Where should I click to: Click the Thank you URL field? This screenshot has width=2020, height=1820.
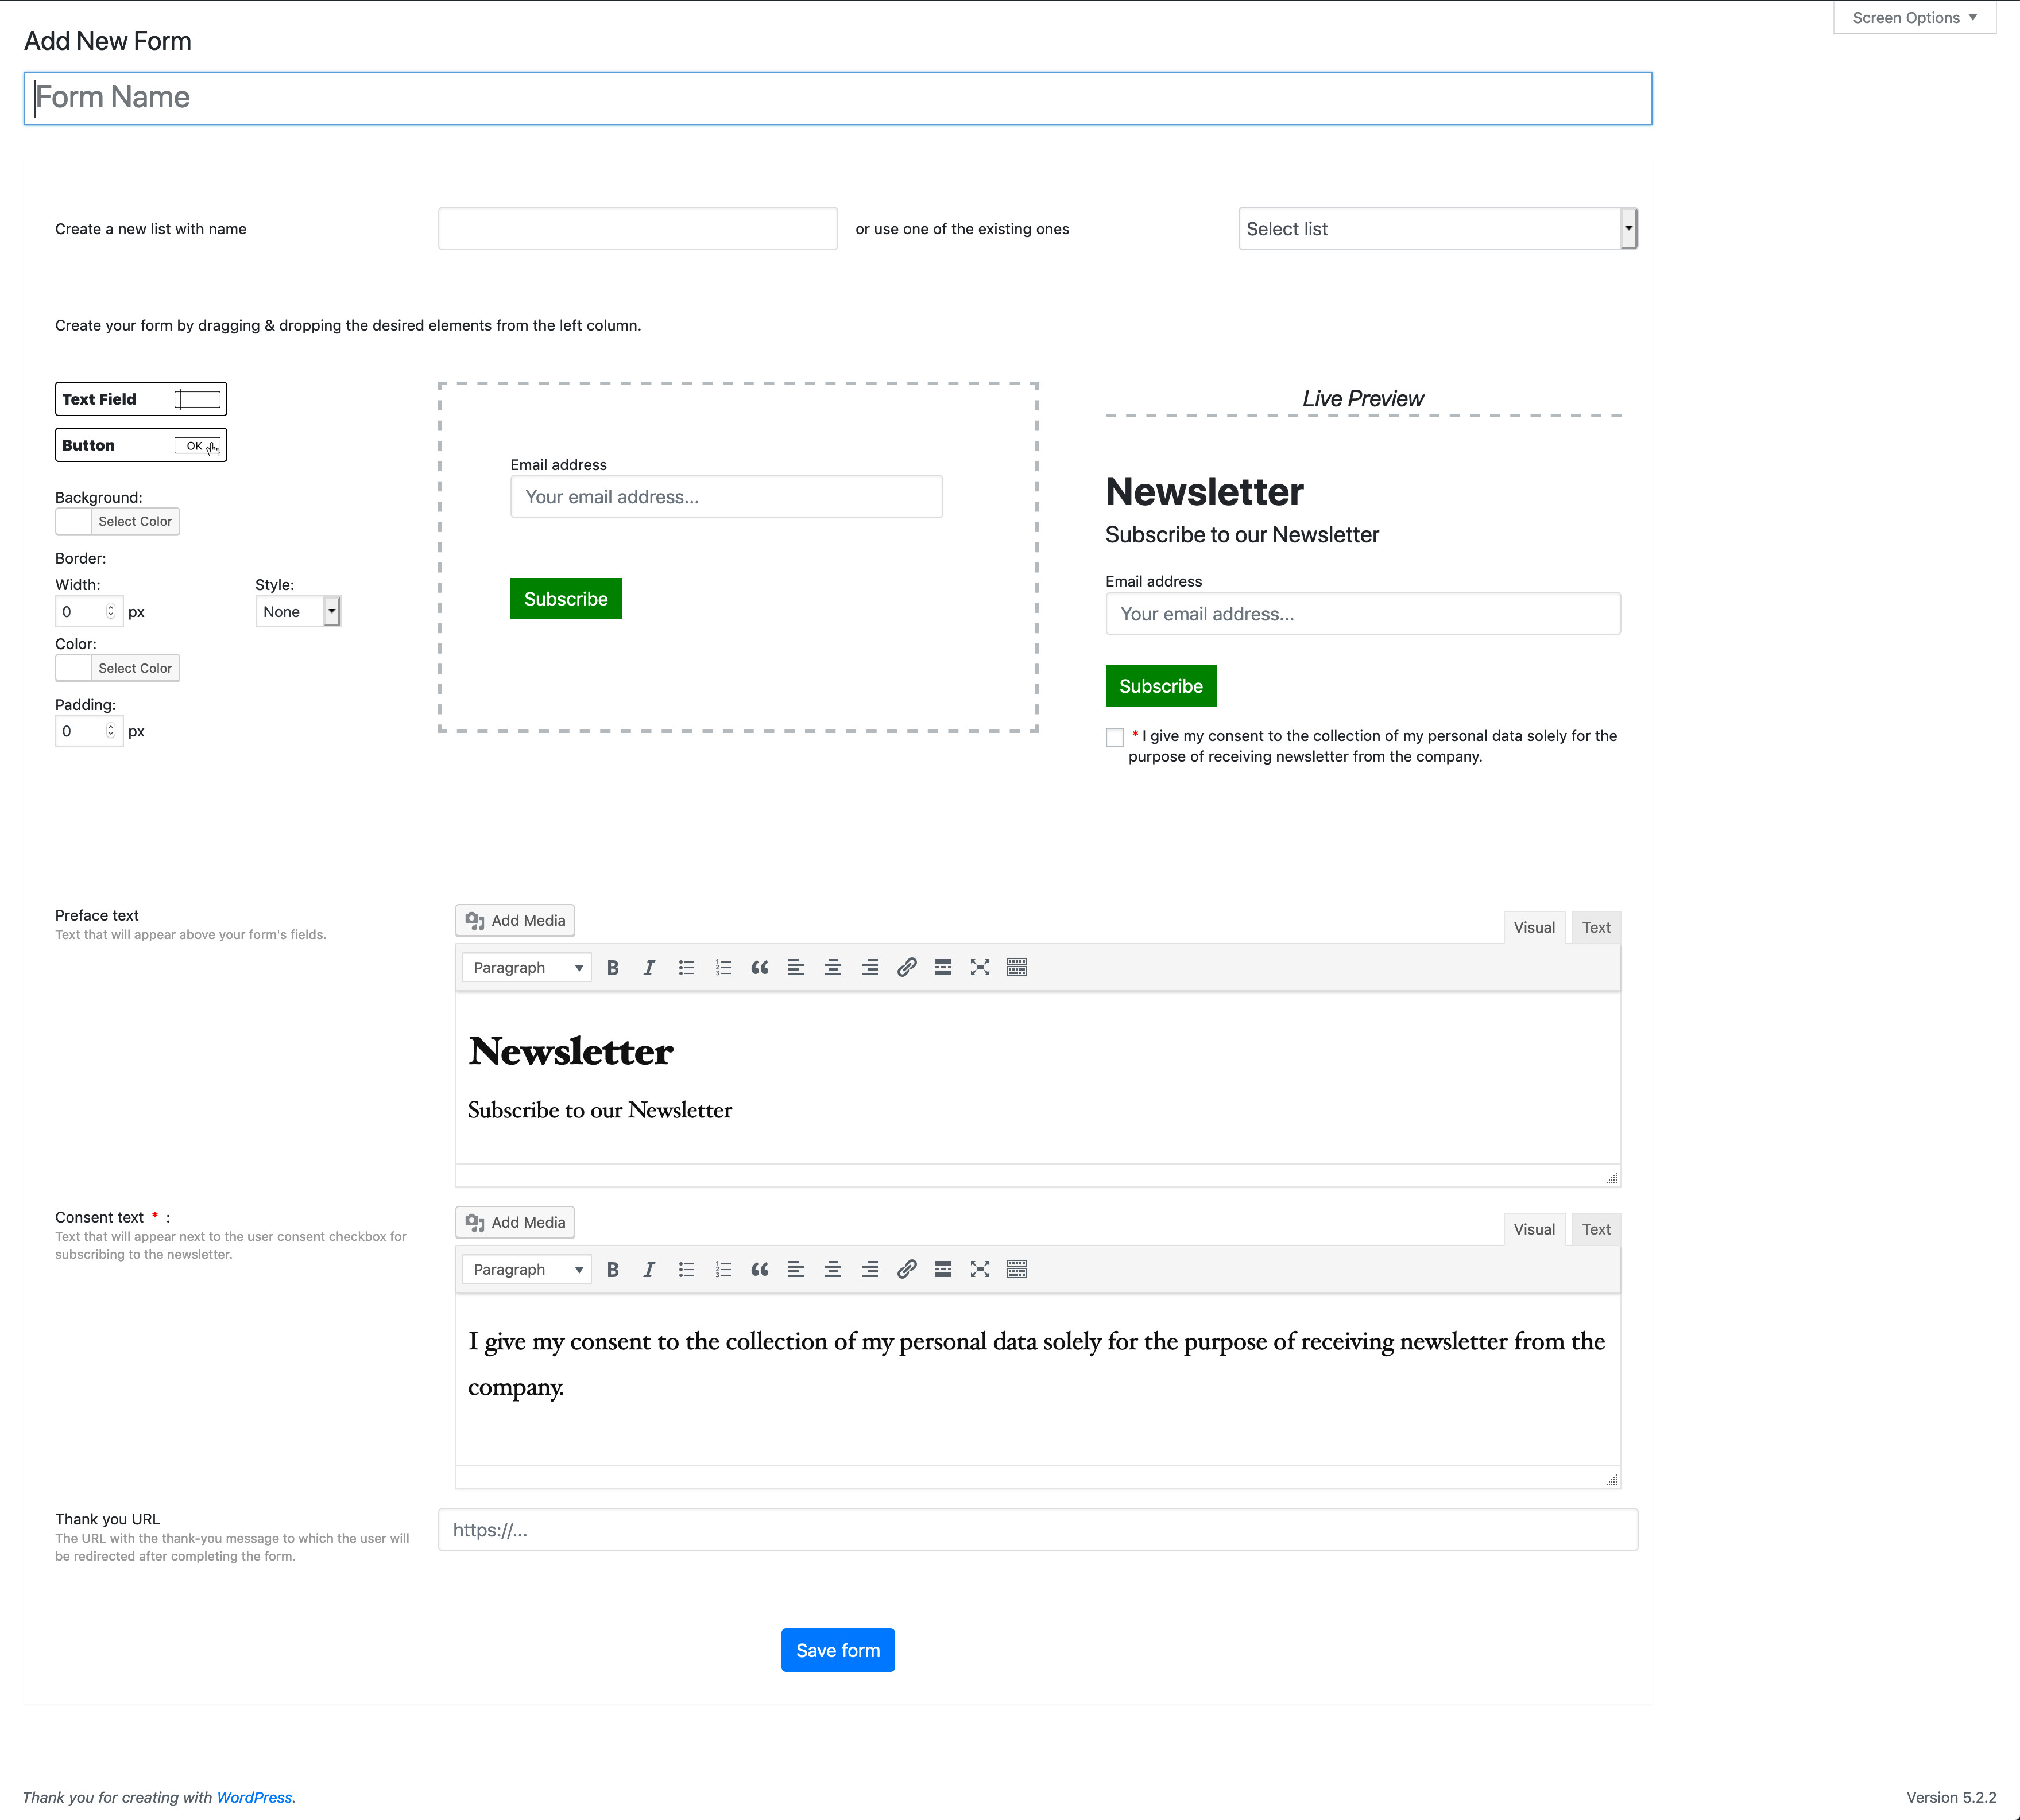(x=1038, y=1530)
